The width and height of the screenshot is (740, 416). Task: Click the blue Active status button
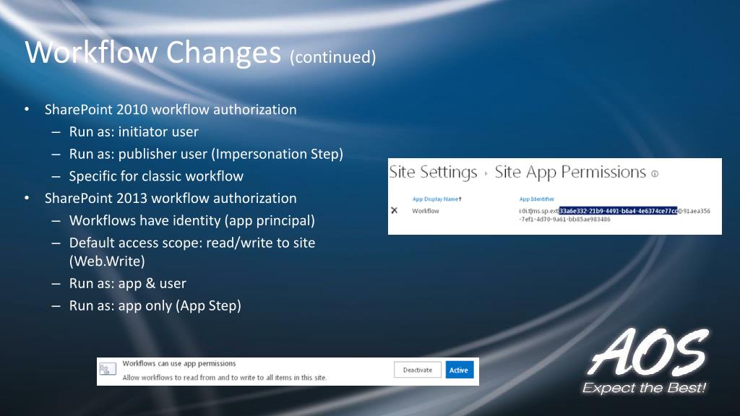(x=459, y=370)
